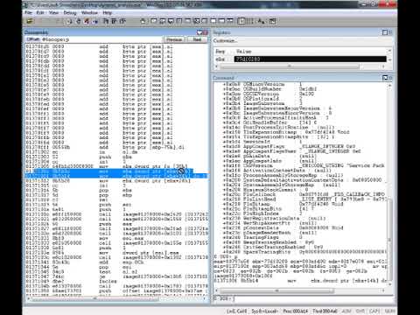
Task: Click the Command window horizontal scrollbar
Action: pos(300,290)
